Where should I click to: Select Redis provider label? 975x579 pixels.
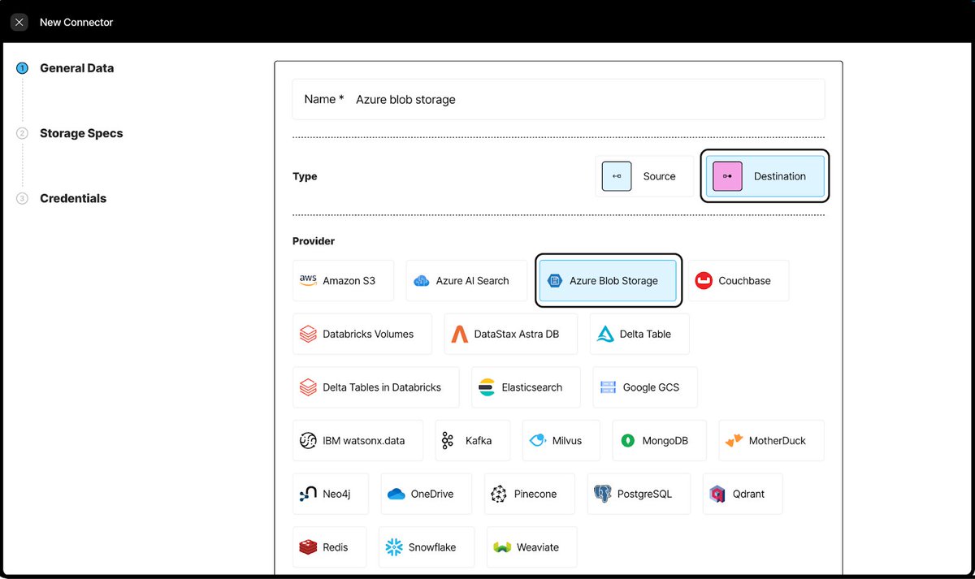[x=336, y=547]
